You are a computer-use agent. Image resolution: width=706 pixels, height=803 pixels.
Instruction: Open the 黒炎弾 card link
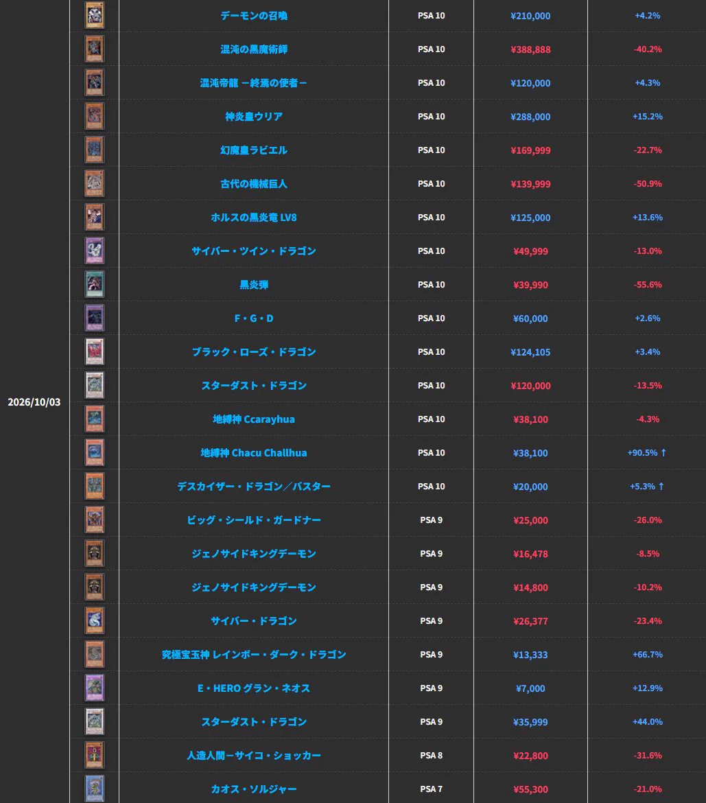[x=253, y=285]
